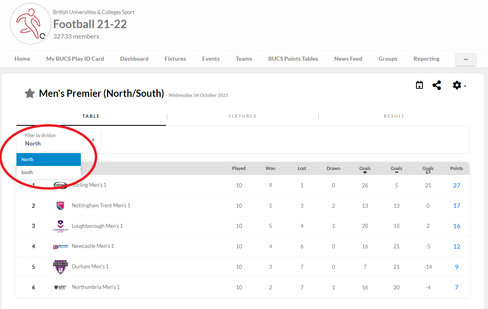Click Loughborough's 16 points value
The image size is (488, 309).
point(457,226)
